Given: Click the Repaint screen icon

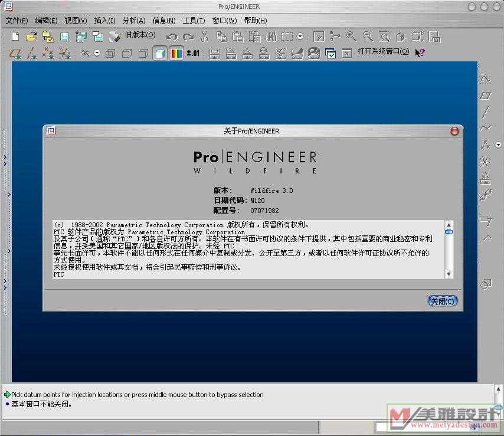Looking at the screenshot, I should point(319,37).
